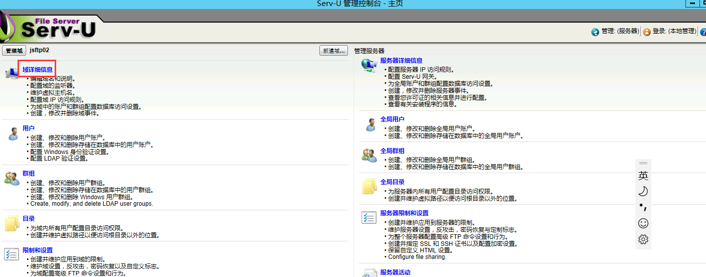Viewport: 706px width, 277px height.
Task: Click the Global Users person icon
Action: click(370, 125)
